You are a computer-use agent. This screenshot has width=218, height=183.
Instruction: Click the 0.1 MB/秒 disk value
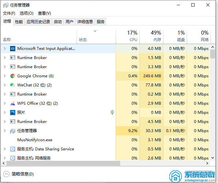[x=175, y=131]
